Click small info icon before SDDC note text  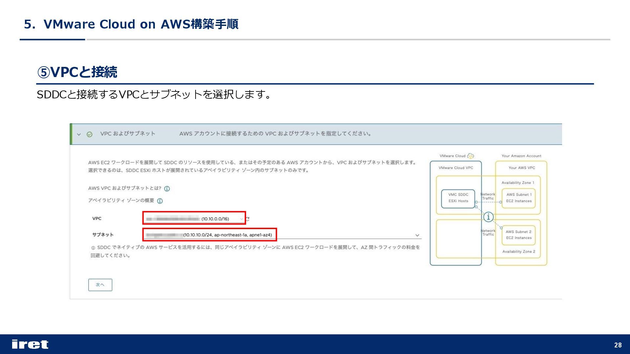(x=93, y=248)
